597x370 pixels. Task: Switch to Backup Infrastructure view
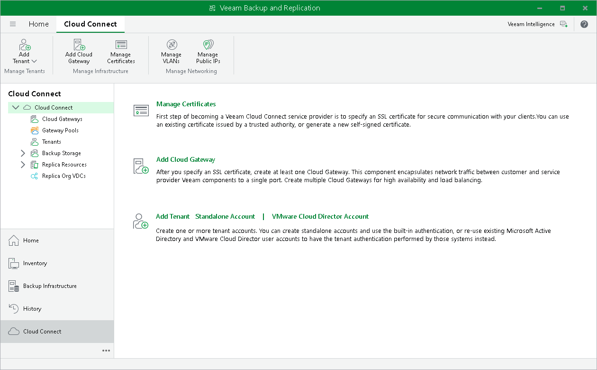point(50,286)
